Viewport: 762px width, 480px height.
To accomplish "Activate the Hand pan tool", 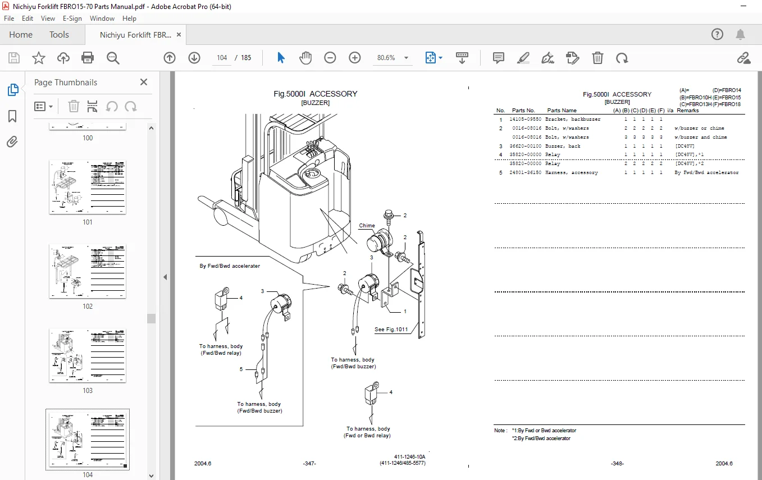I will pyautogui.click(x=305, y=58).
